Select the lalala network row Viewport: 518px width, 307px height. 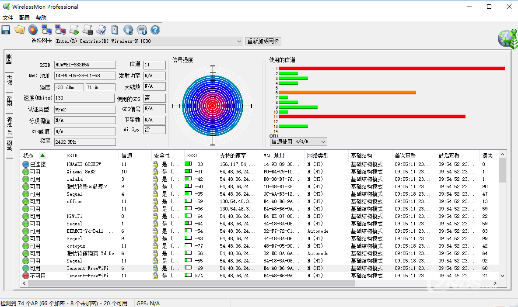260,179
